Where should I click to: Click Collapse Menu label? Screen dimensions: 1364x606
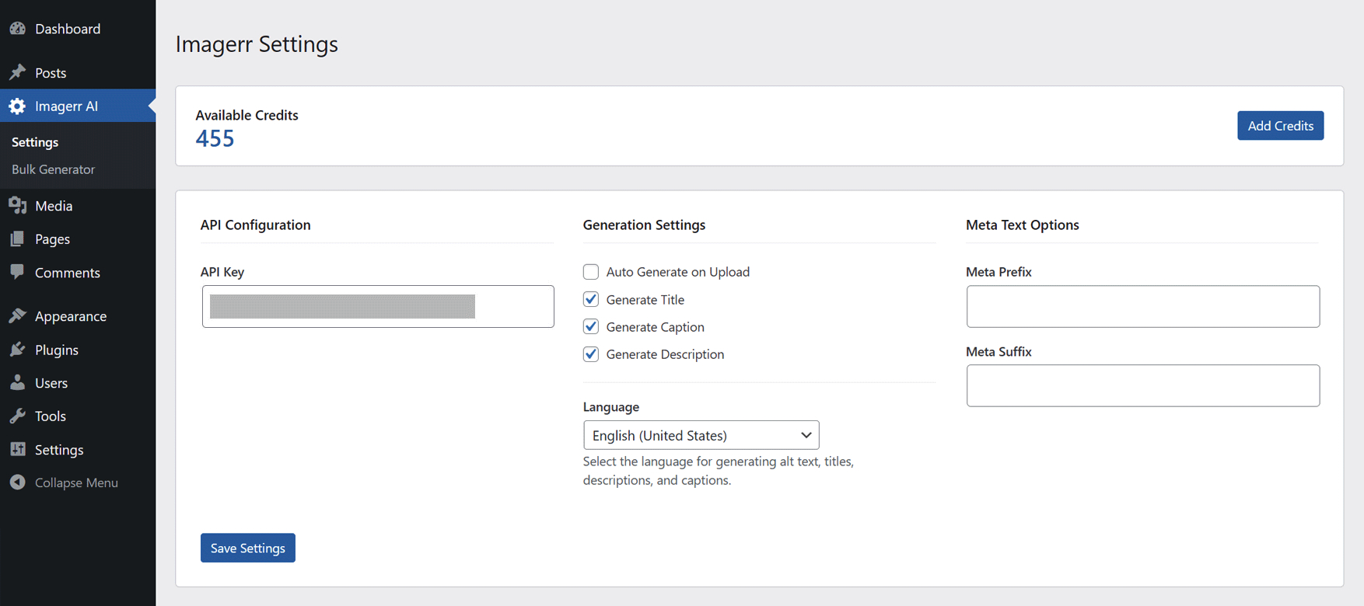click(x=76, y=482)
